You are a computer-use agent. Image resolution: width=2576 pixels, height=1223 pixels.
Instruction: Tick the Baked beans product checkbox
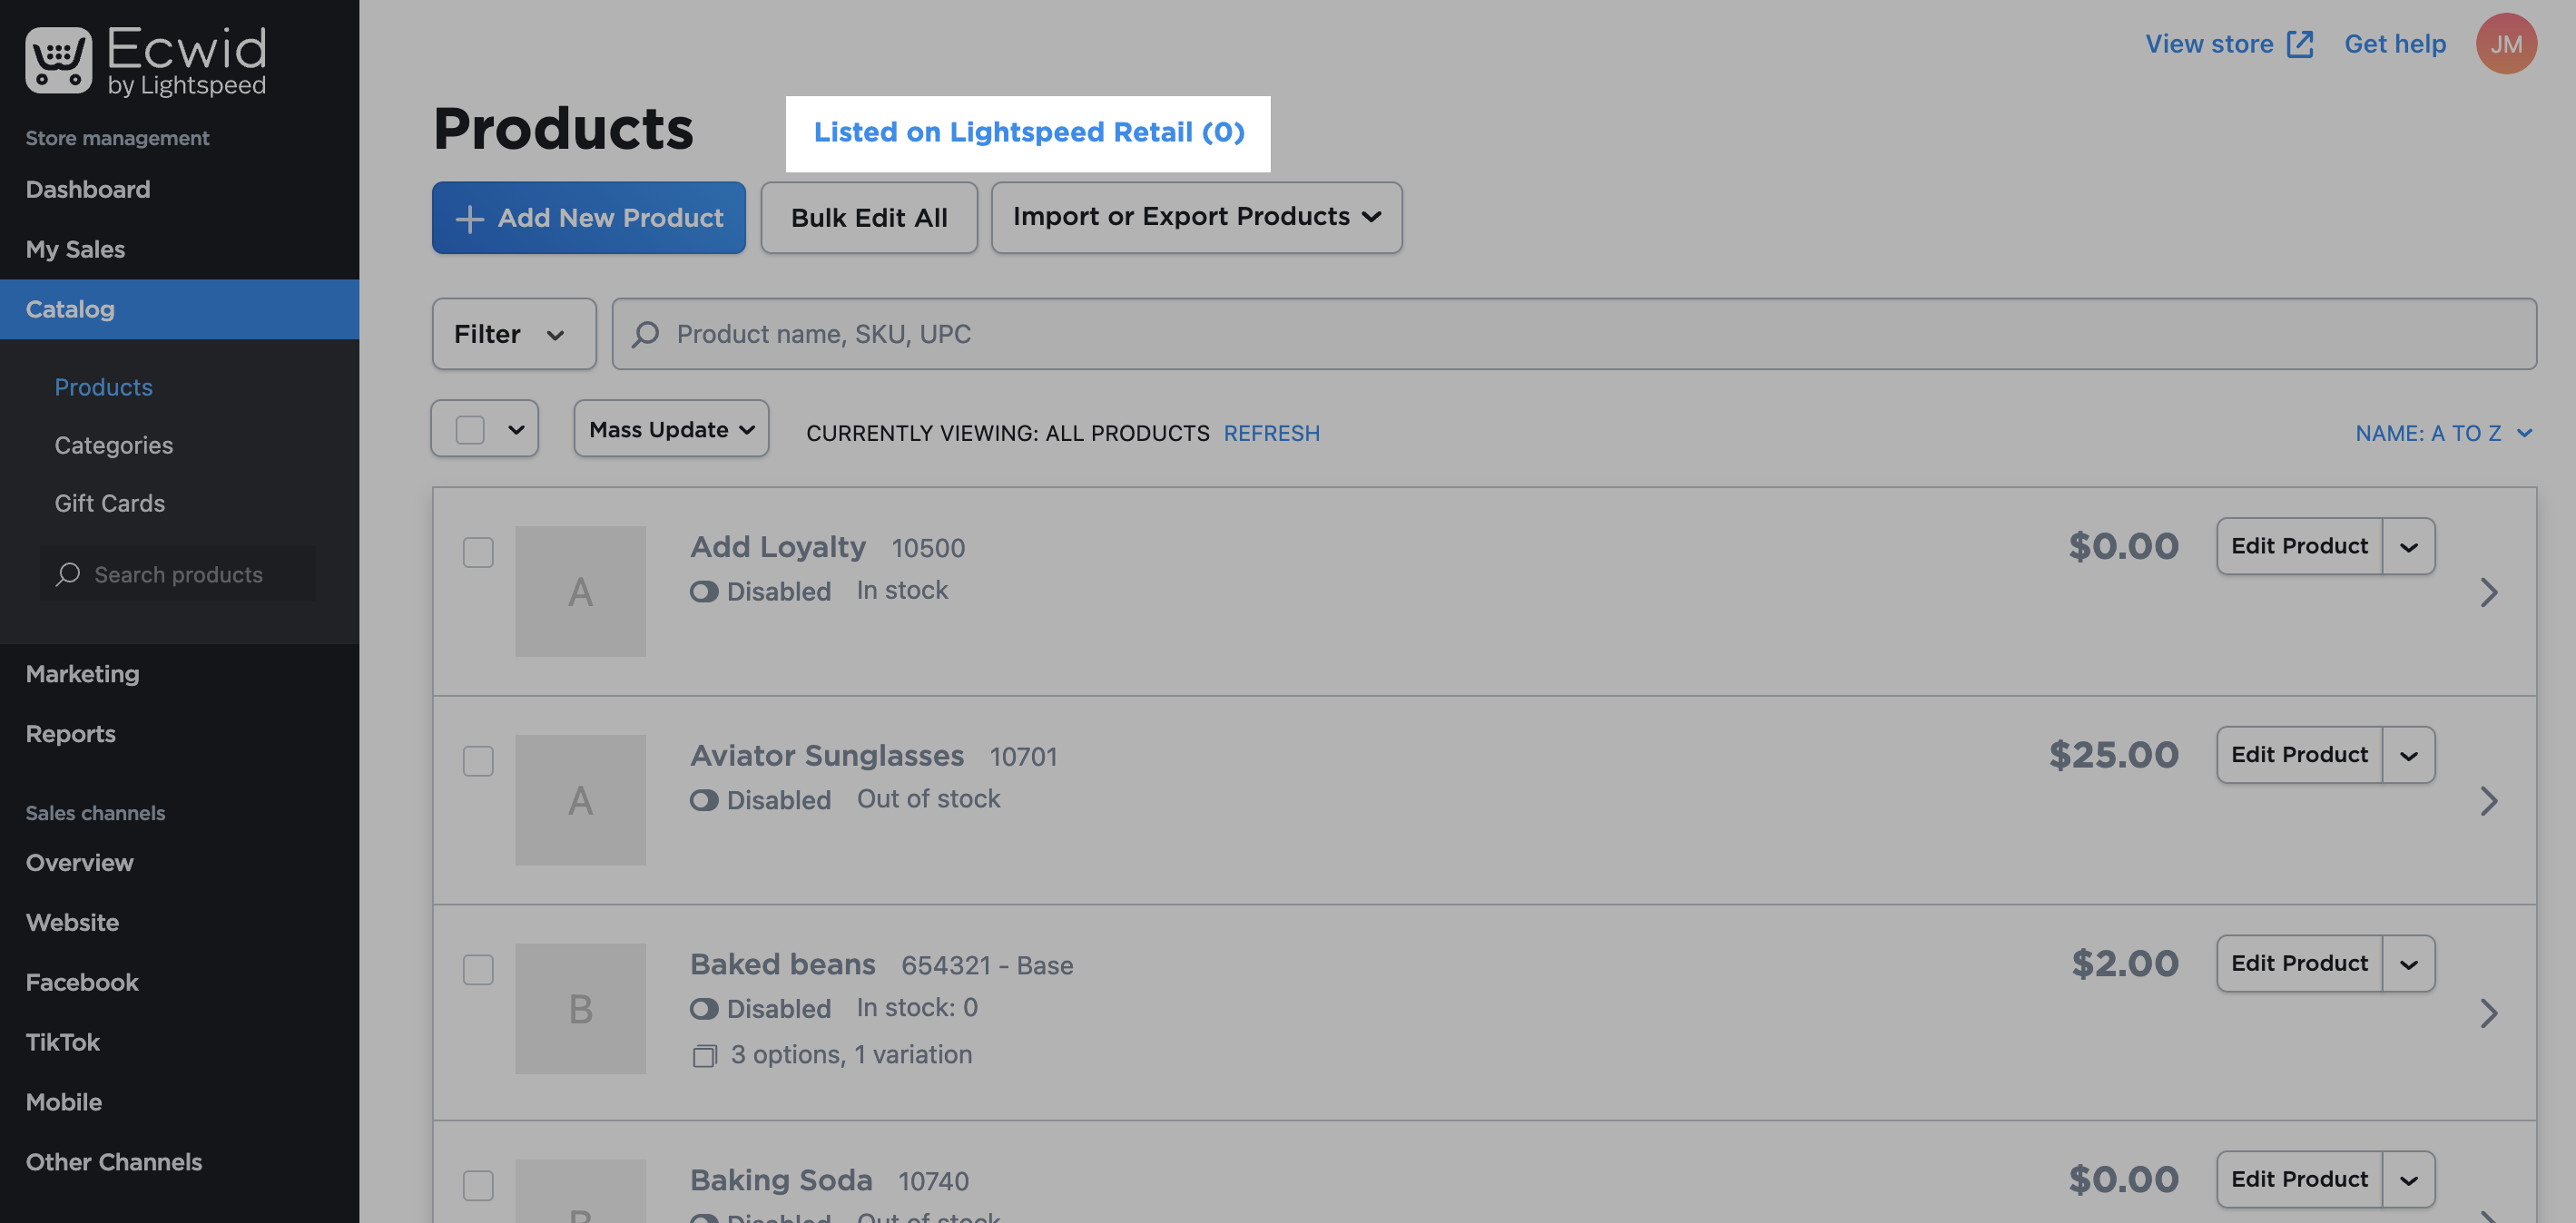[478, 970]
